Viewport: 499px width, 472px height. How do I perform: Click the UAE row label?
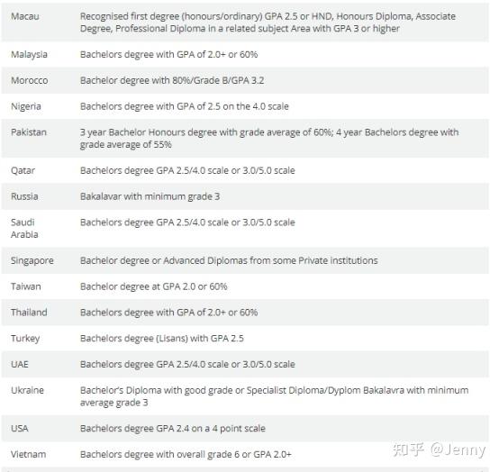[20, 364]
